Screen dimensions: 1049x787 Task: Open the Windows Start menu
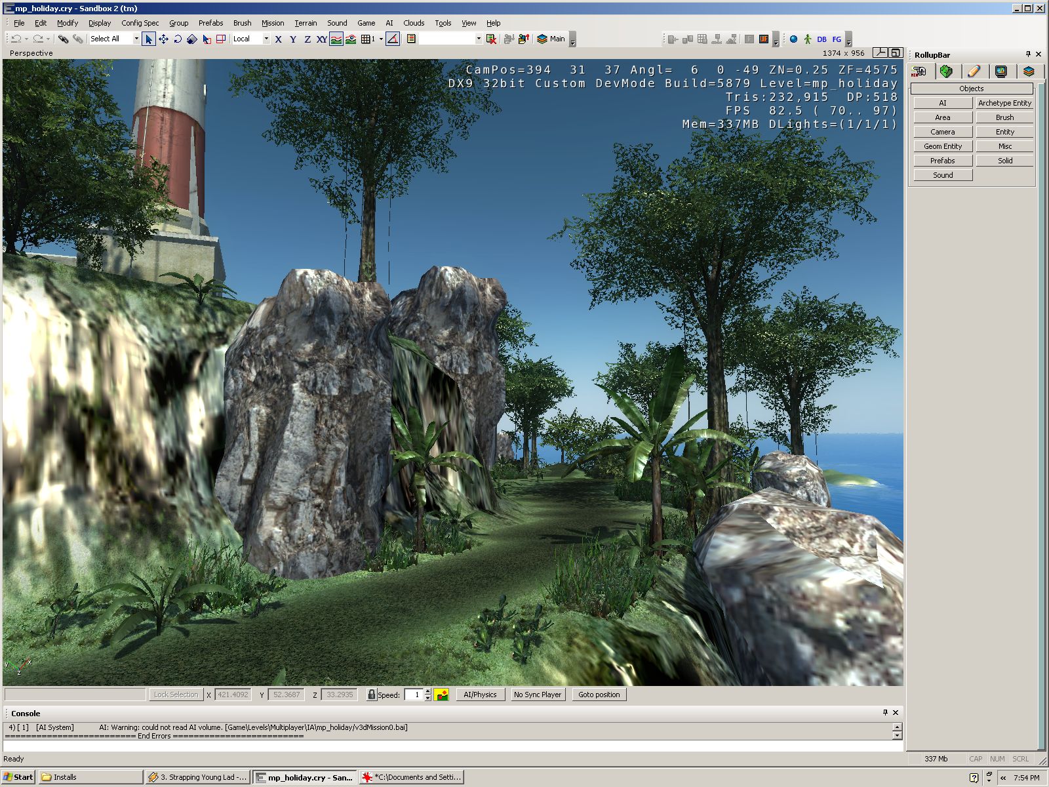click(18, 777)
